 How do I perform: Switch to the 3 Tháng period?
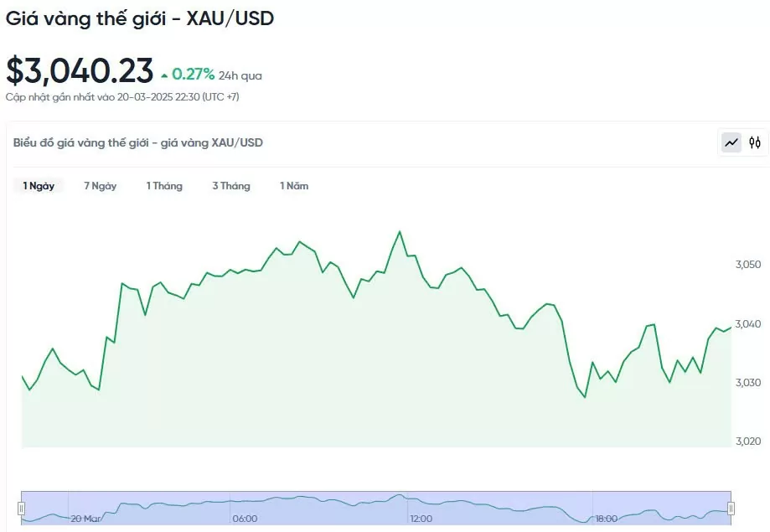coord(231,186)
